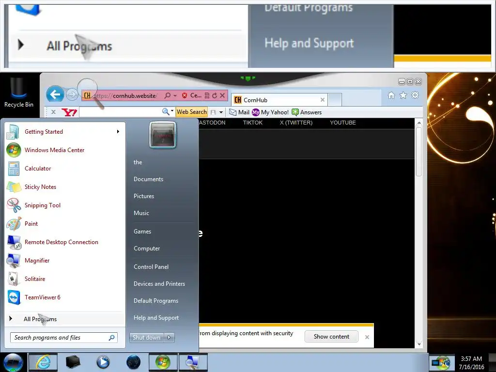Click the red certificate error icon
Viewport: 496px width, 372px height.
point(185,95)
